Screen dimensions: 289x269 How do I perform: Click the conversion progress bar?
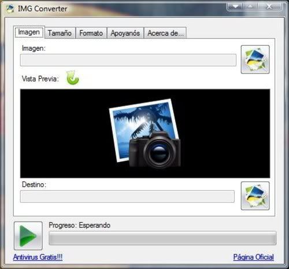click(x=162, y=238)
